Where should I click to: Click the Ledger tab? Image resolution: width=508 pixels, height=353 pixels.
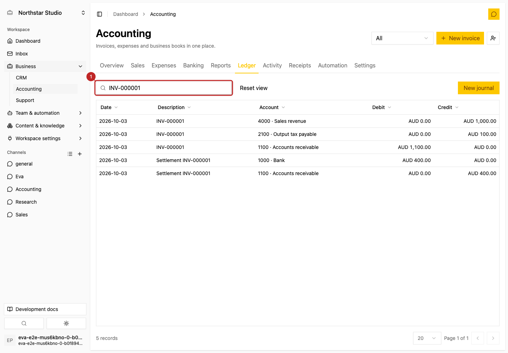point(247,65)
